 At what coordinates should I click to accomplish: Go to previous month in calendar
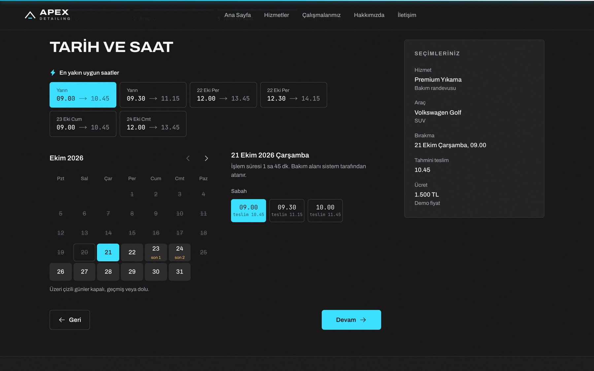click(x=188, y=158)
